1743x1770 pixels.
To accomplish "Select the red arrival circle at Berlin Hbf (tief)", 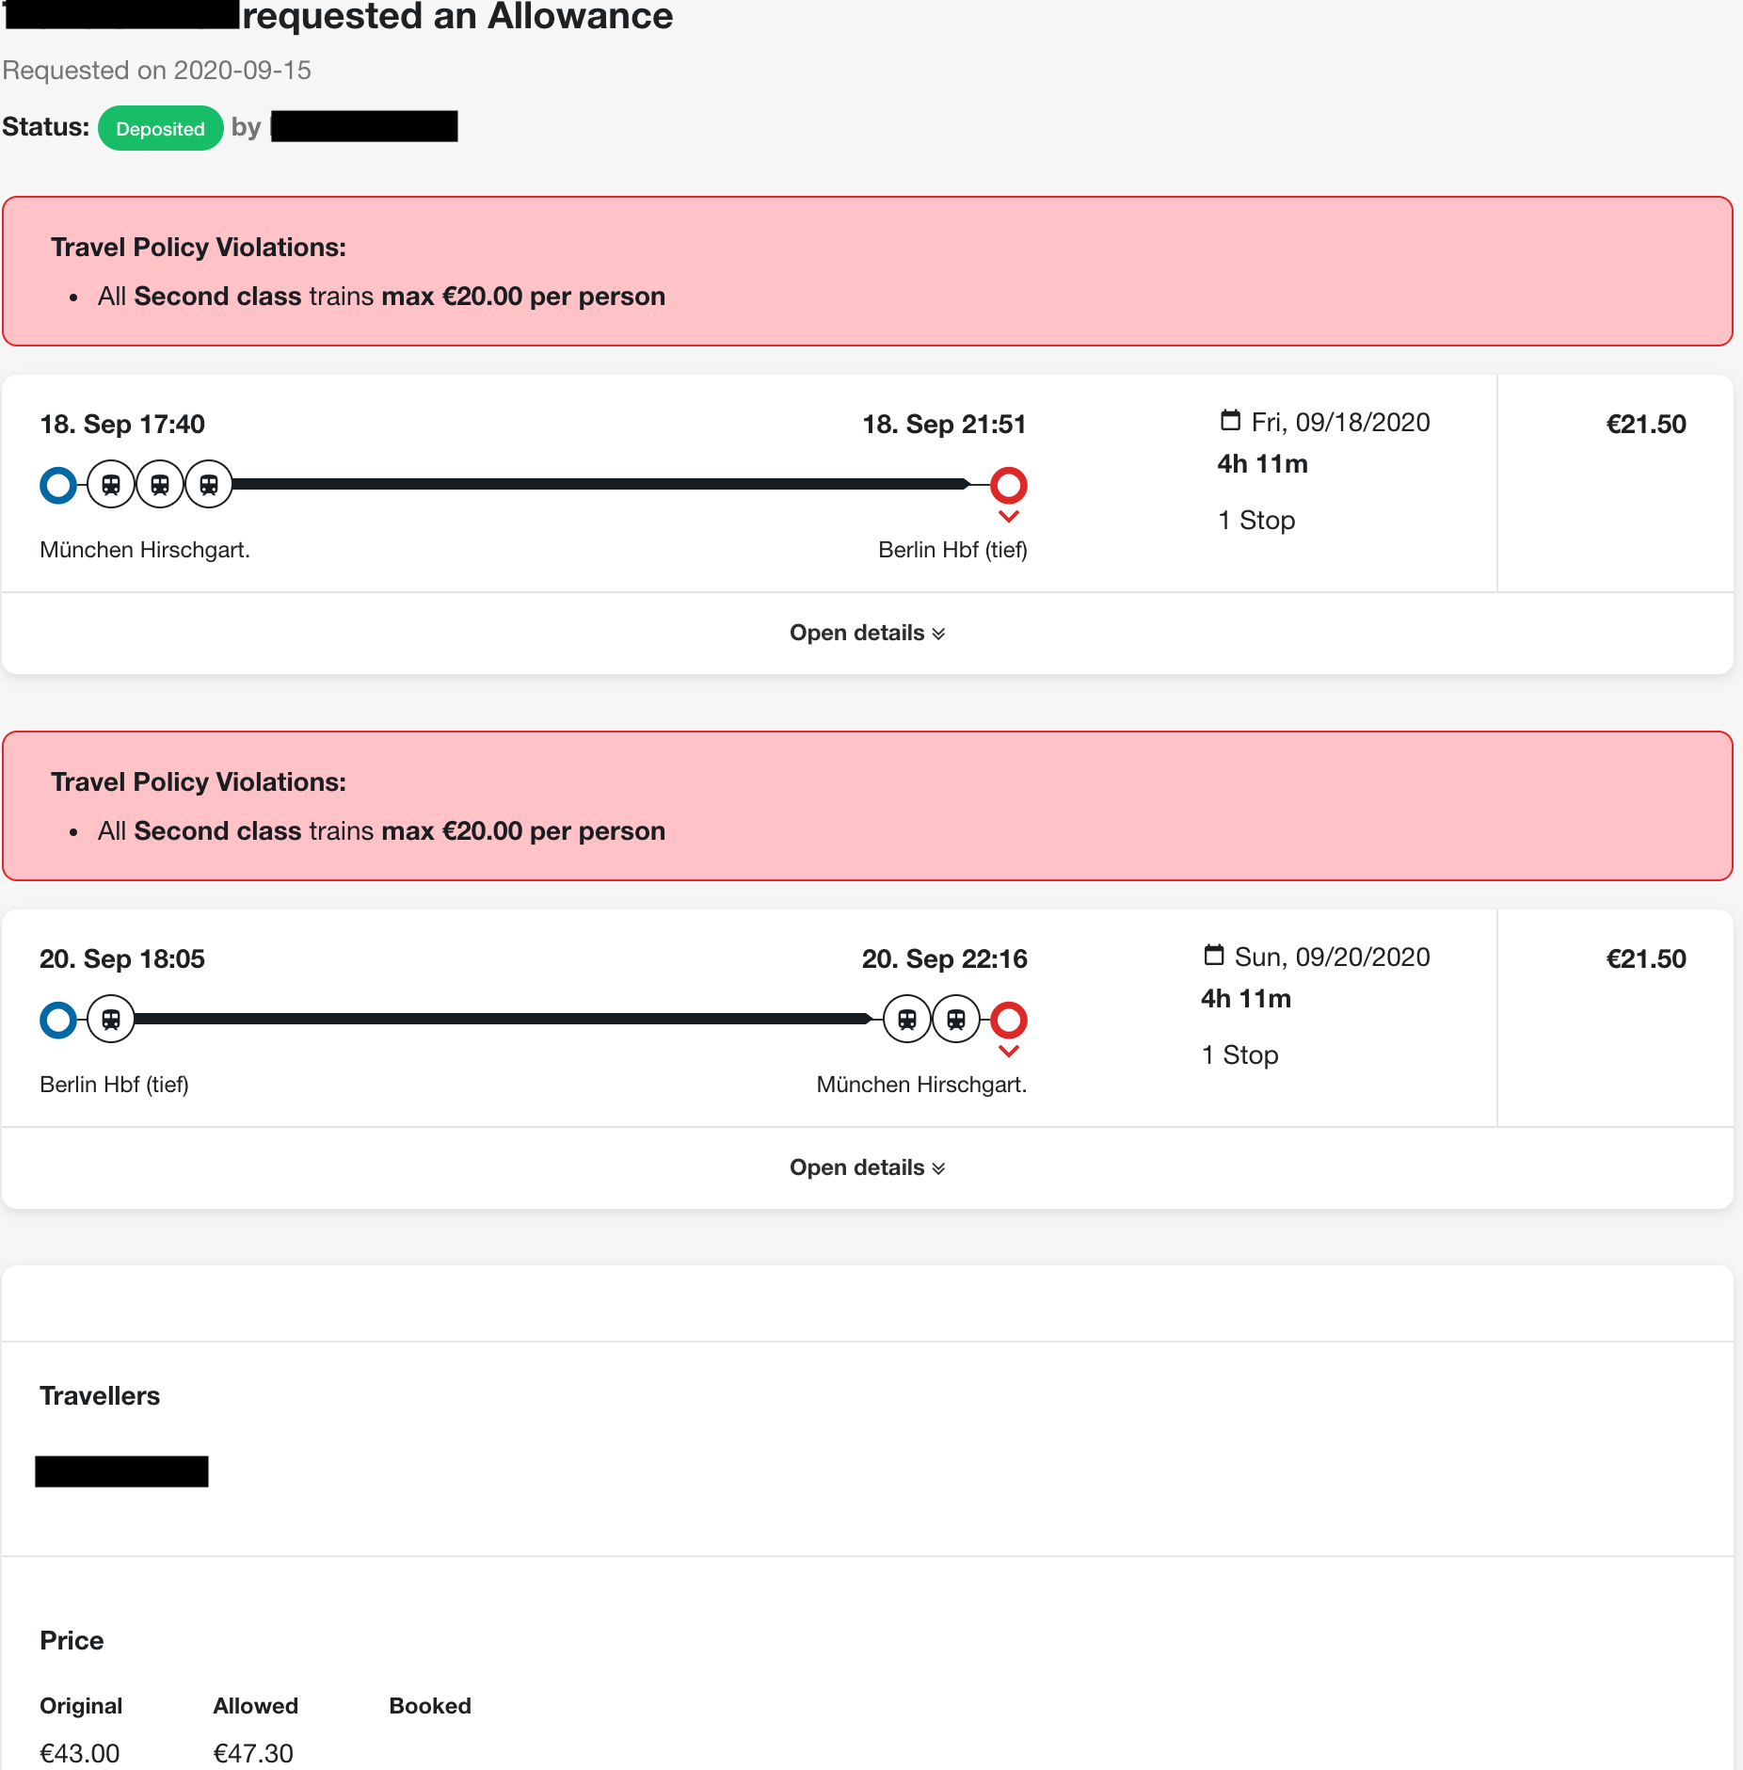I will point(1009,485).
